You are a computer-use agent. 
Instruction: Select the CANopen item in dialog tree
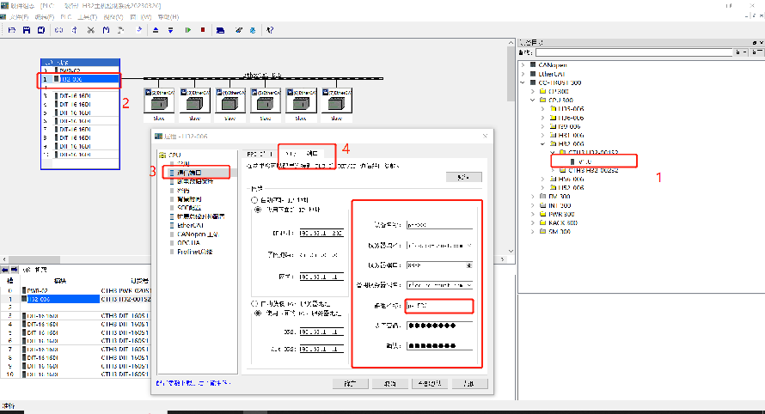[197, 234]
